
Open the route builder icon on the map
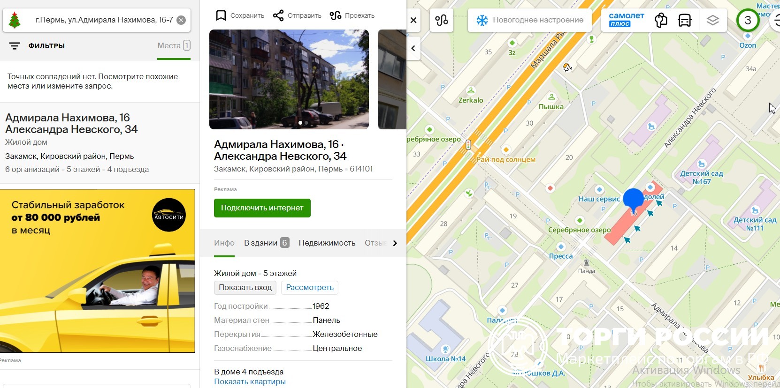(442, 20)
